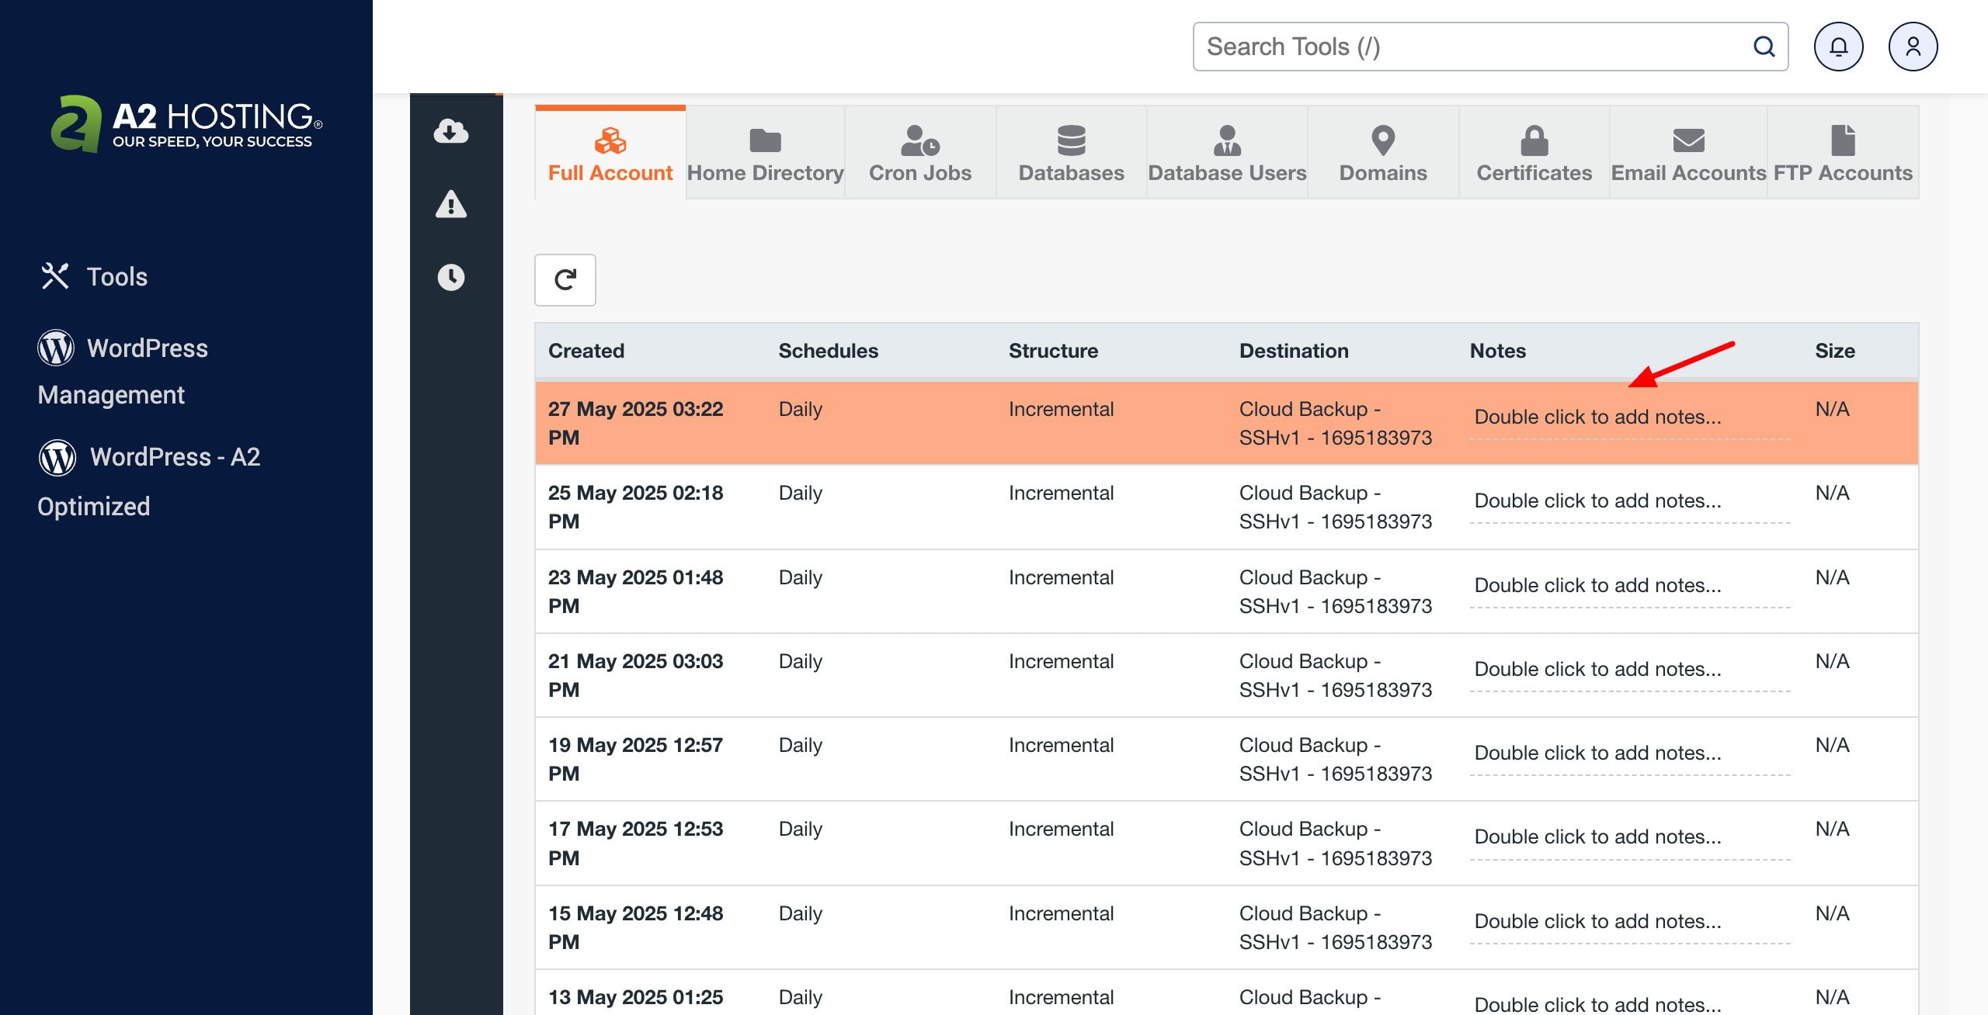
Task: Open the Domains tab
Action: pyautogui.click(x=1382, y=154)
